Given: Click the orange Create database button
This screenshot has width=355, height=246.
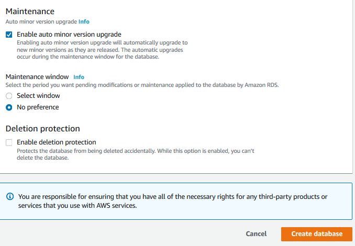Looking at the screenshot, I should pos(317,234).
